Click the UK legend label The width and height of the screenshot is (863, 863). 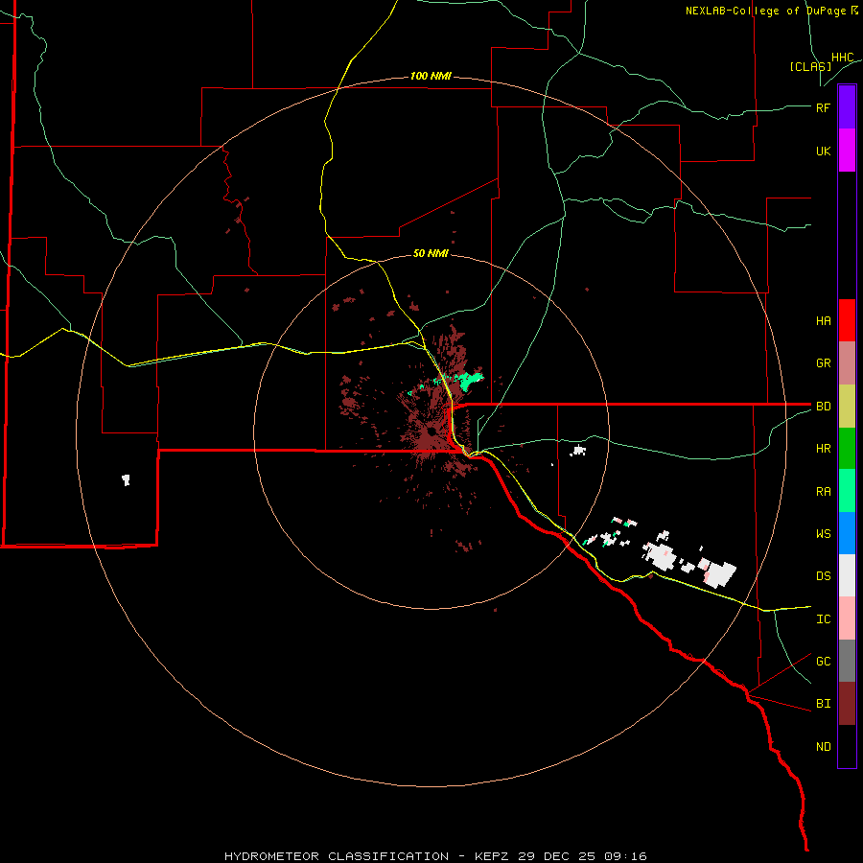[x=823, y=151]
